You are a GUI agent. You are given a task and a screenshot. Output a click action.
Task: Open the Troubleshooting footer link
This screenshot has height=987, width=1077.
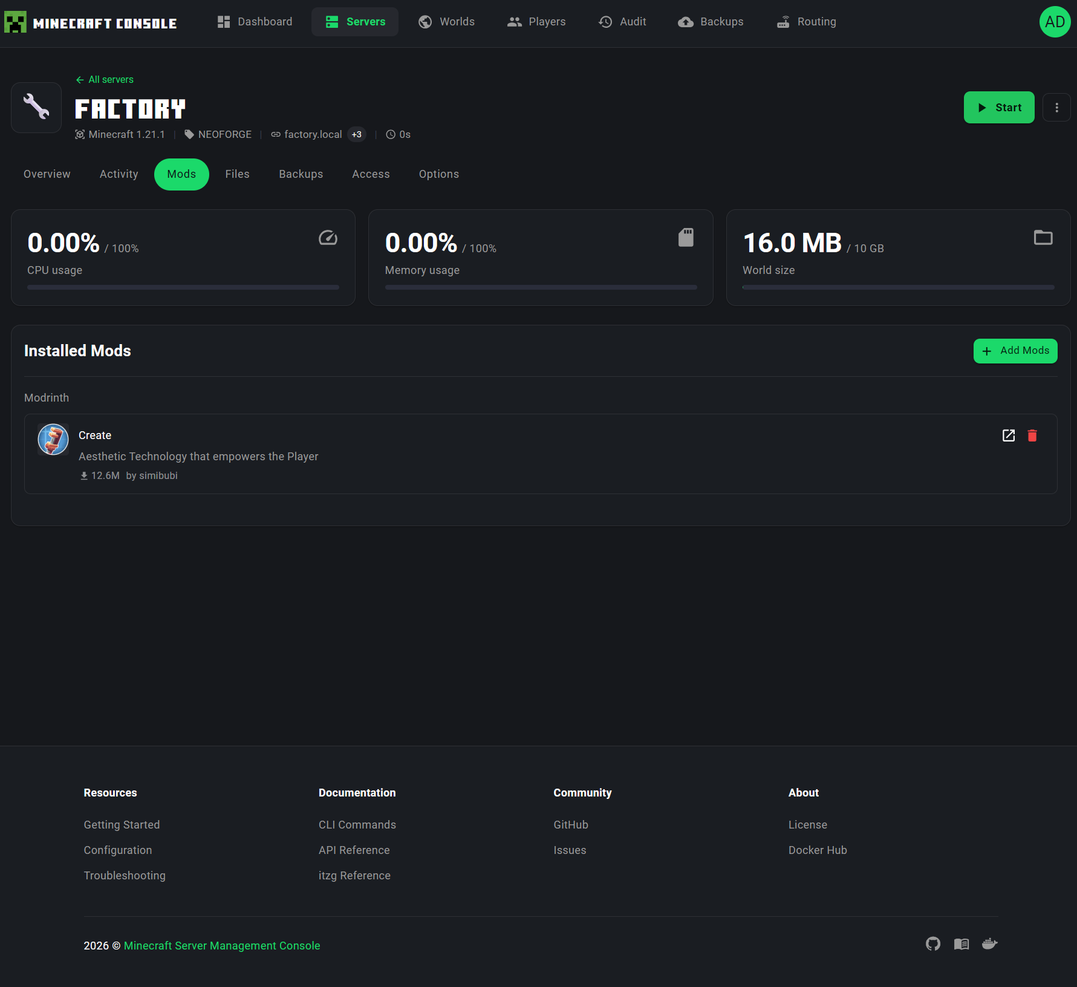tap(125, 876)
